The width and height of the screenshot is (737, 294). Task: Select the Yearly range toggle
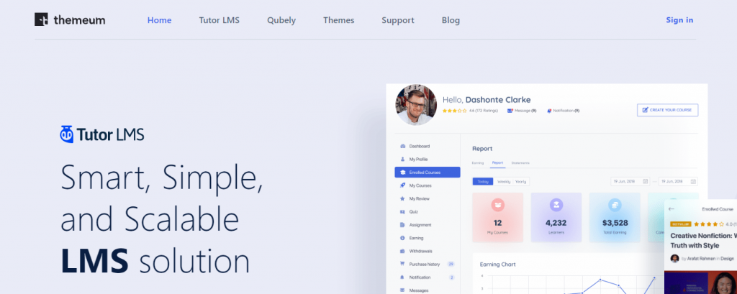[x=521, y=181]
